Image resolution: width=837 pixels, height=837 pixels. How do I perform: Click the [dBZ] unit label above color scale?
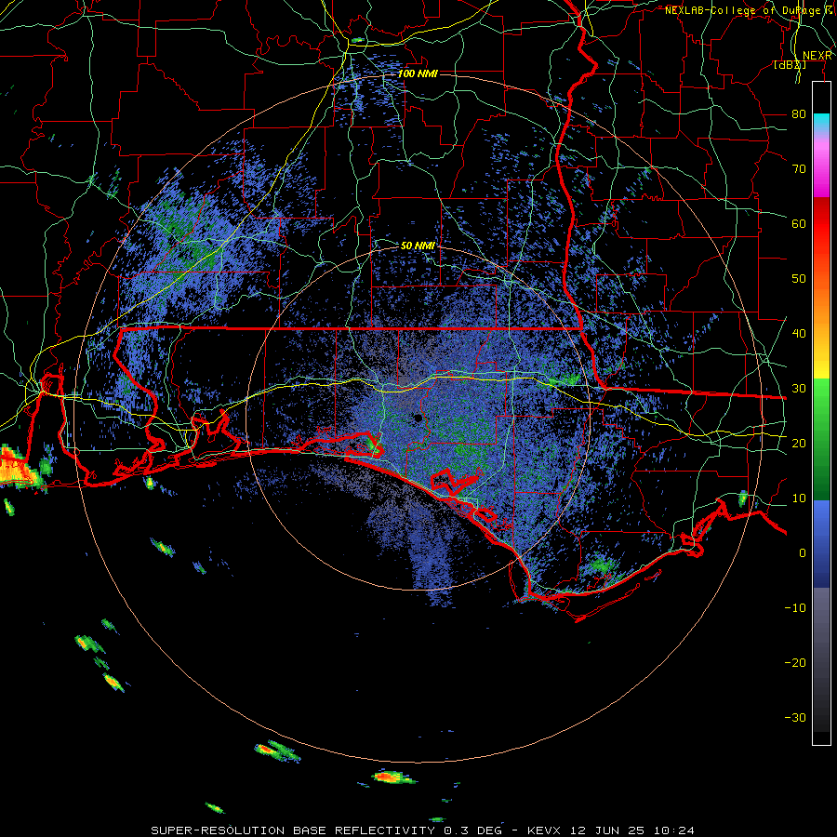tap(790, 64)
